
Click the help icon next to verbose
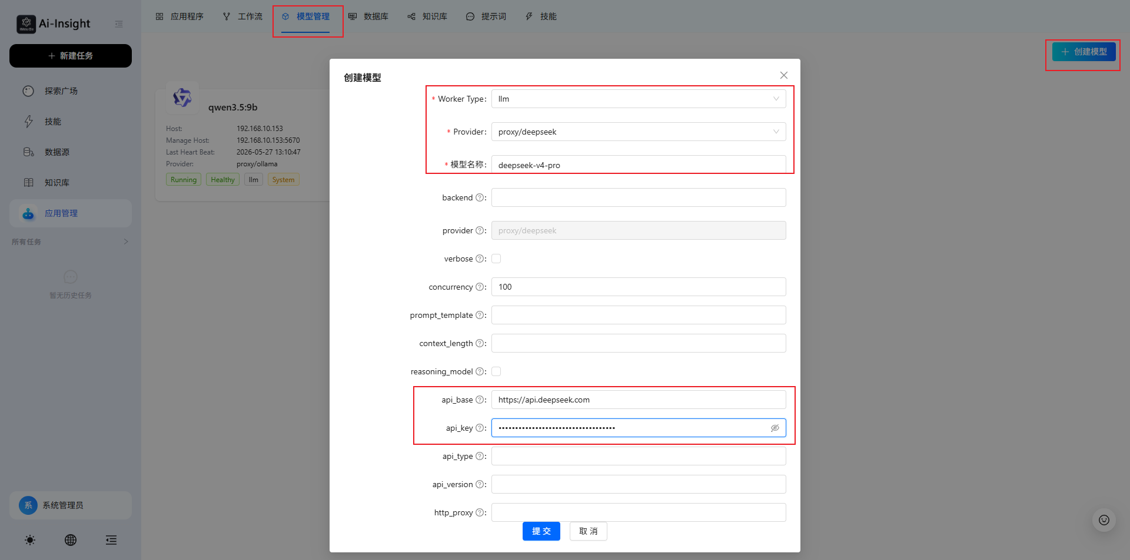pos(480,259)
